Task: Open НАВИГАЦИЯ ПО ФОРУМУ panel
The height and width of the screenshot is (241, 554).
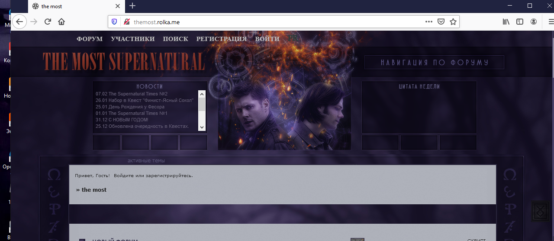Action: click(434, 63)
